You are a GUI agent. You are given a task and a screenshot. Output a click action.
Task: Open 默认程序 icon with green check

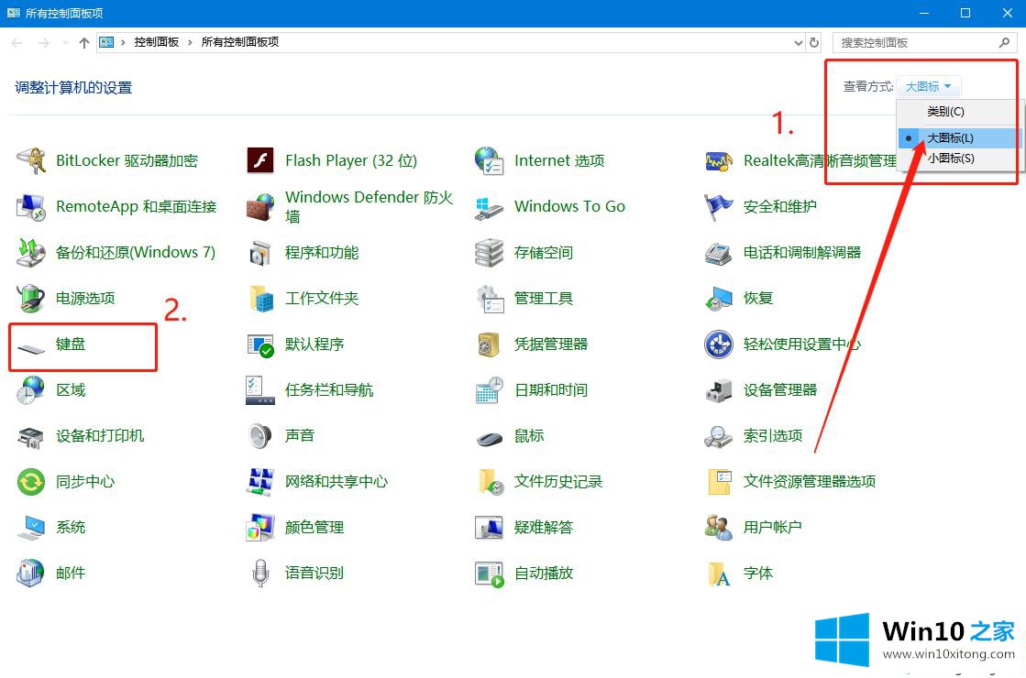tap(259, 344)
